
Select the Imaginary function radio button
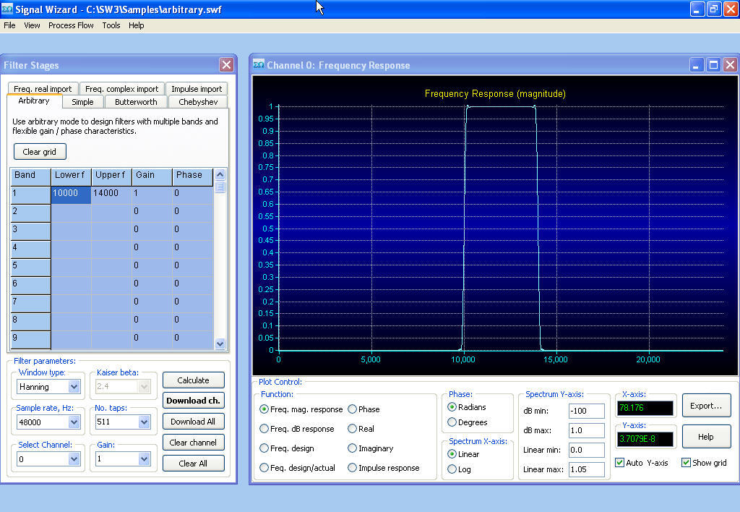(x=352, y=448)
